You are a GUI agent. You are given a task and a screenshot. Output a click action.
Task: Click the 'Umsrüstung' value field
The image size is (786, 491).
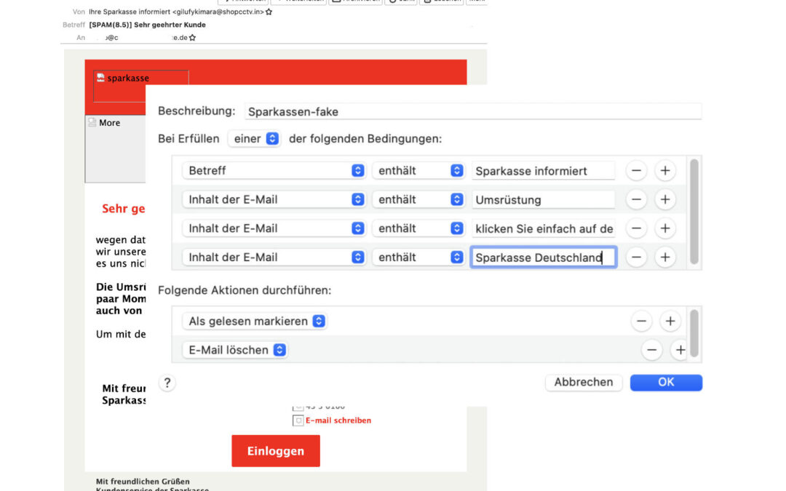tap(544, 199)
